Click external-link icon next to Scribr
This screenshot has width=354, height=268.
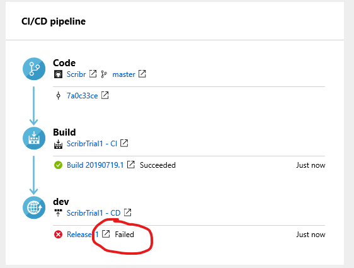click(93, 74)
